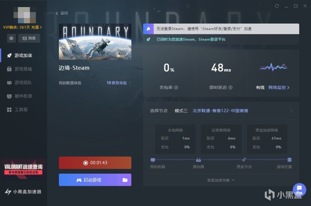Viewport: 311px width, 206px height.
Task: Click the 启动游戏 launch game button
Action: tap(89, 180)
